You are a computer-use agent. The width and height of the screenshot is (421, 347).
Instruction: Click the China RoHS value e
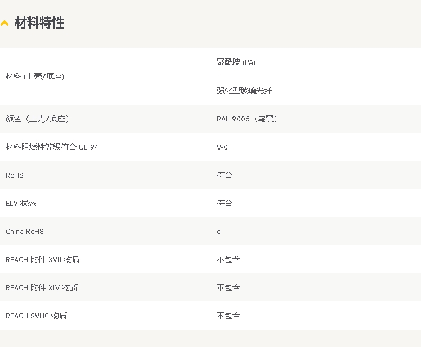pyautogui.click(x=218, y=232)
